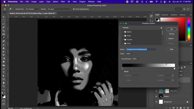
Task: Hide the Background layer
Action: coord(156,102)
